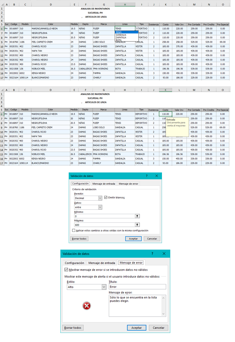Click Aceptar in the Decimal validation dialog
235x342 pixels.
point(133,239)
